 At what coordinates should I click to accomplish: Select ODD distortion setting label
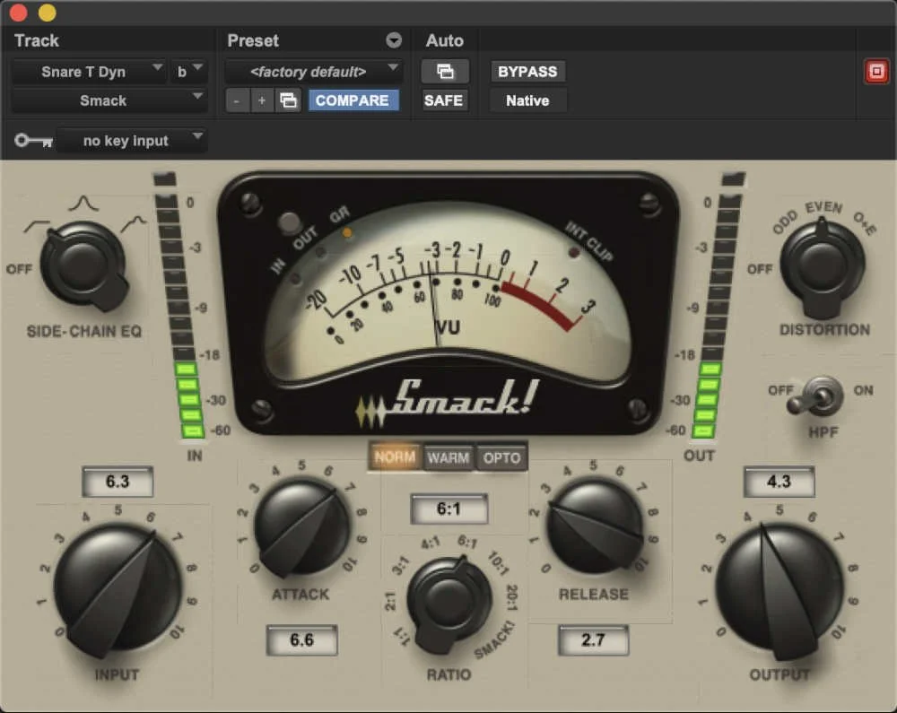tap(784, 222)
